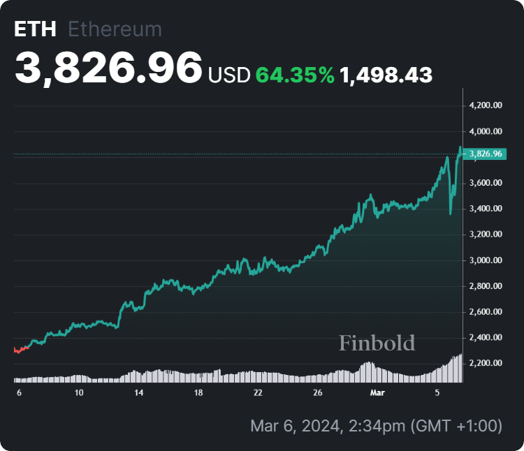Click the 4,000.00 level on price axis

[x=486, y=131]
